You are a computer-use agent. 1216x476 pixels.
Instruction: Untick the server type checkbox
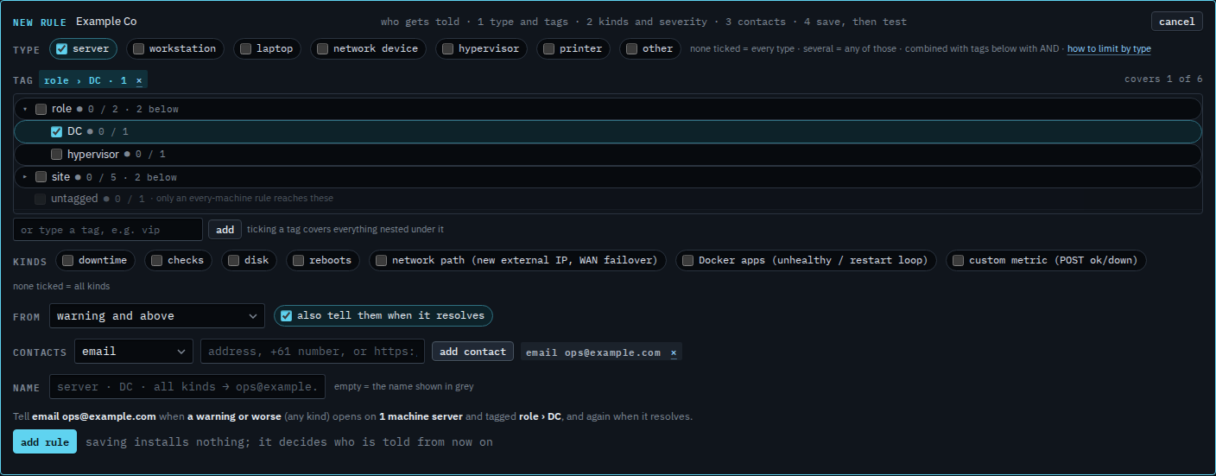[61, 48]
